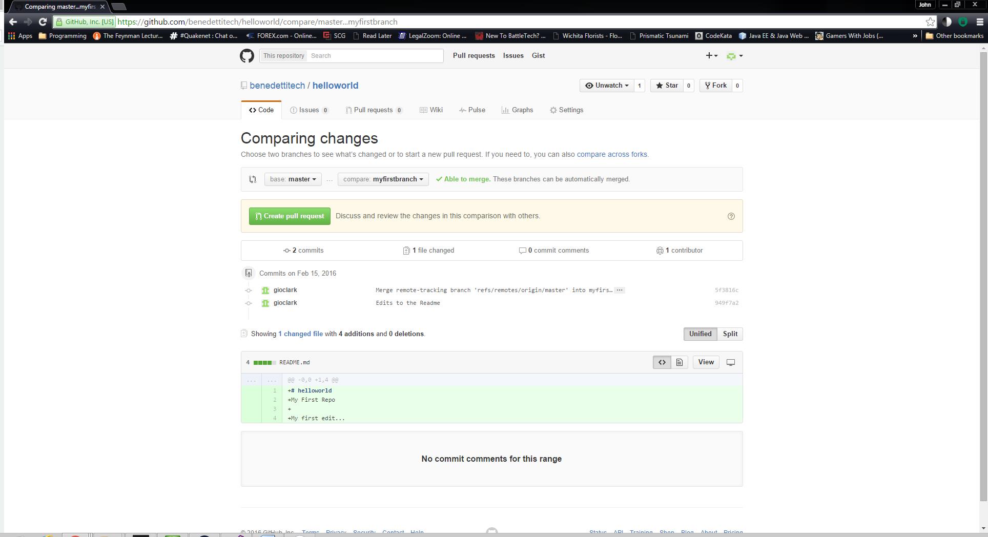Switch diff to Split view
This screenshot has width=988, height=537.
[730, 334]
